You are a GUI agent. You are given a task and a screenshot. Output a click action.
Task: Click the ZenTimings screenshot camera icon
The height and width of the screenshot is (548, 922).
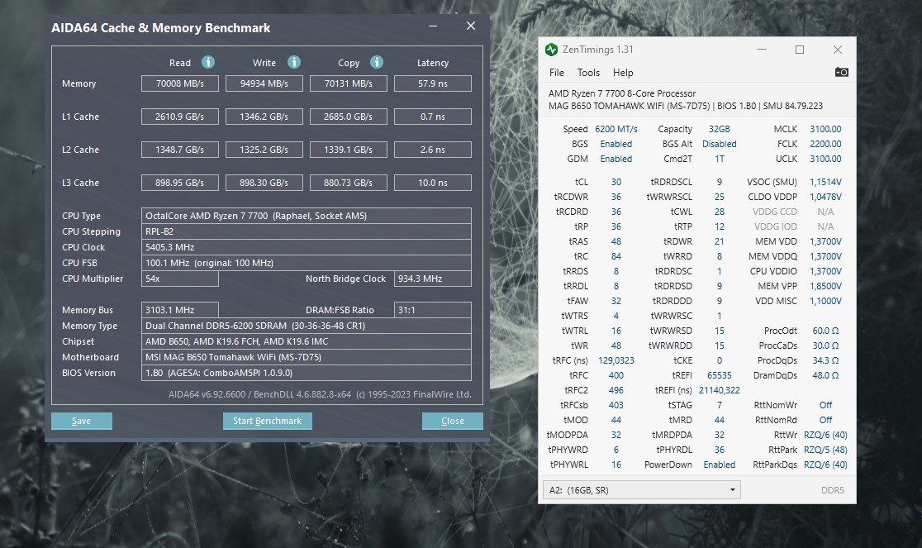(841, 72)
